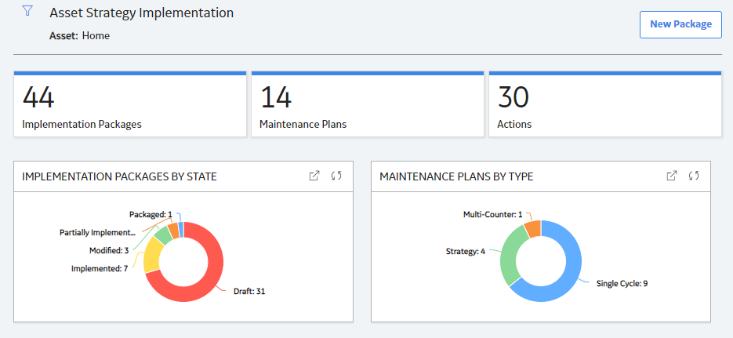Select the 'Single Cycle: 9' chart label
This screenshot has width=733, height=338.
click(x=622, y=283)
